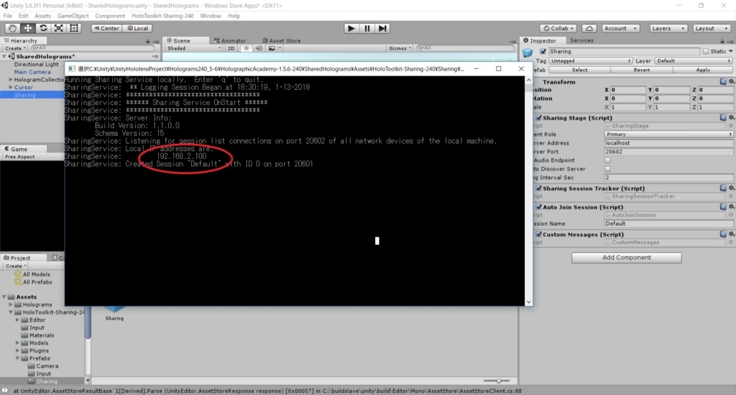The image size is (736, 395).
Task: Toggle the Is Audio Endpoint checkbox
Action: tap(607, 160)
